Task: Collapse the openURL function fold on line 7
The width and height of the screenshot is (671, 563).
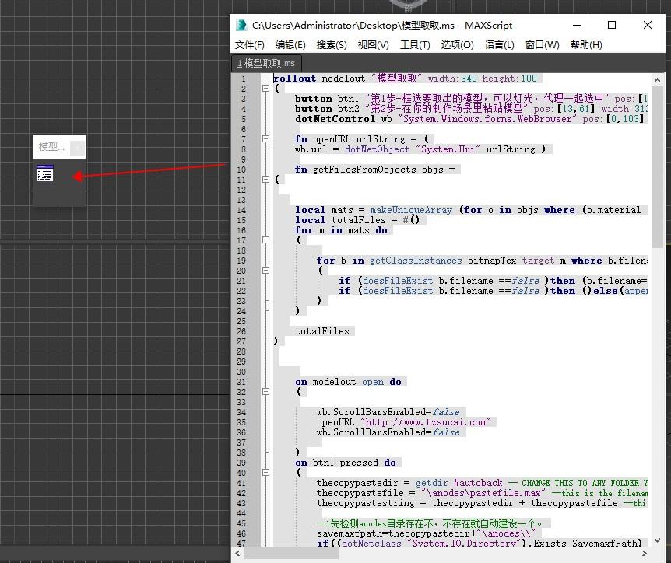Action: pos(266,139)
